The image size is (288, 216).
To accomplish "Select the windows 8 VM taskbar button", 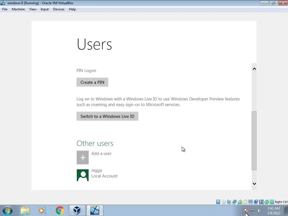I will point(95,210).
